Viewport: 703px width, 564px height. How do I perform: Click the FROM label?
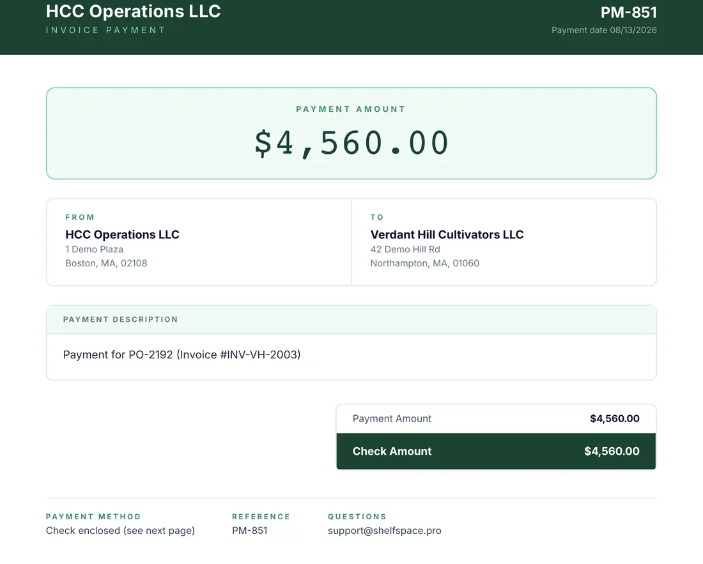pos(80,217)
